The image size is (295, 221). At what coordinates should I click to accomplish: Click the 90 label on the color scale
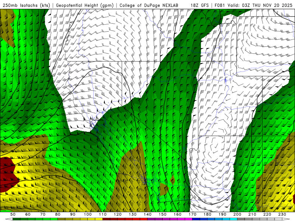pyautogui.click(x=73, y=214)
